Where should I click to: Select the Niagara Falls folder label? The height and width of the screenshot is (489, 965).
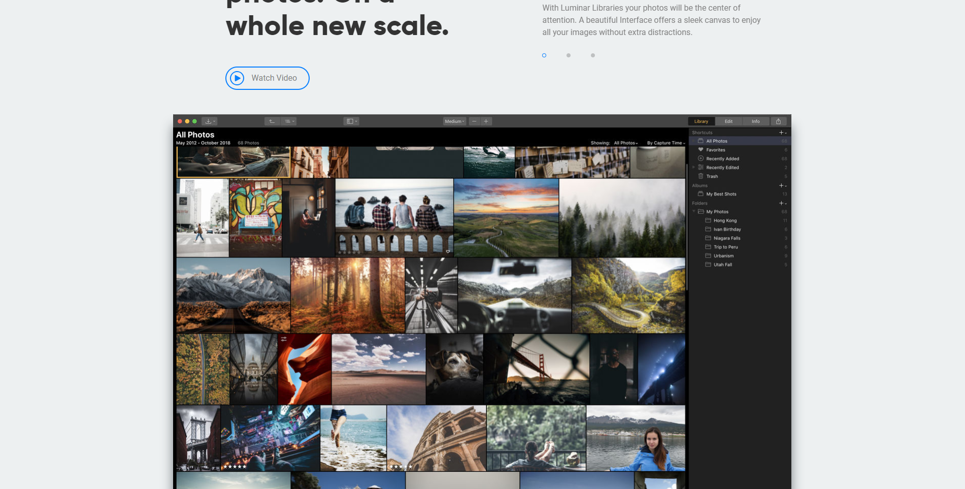727,238
